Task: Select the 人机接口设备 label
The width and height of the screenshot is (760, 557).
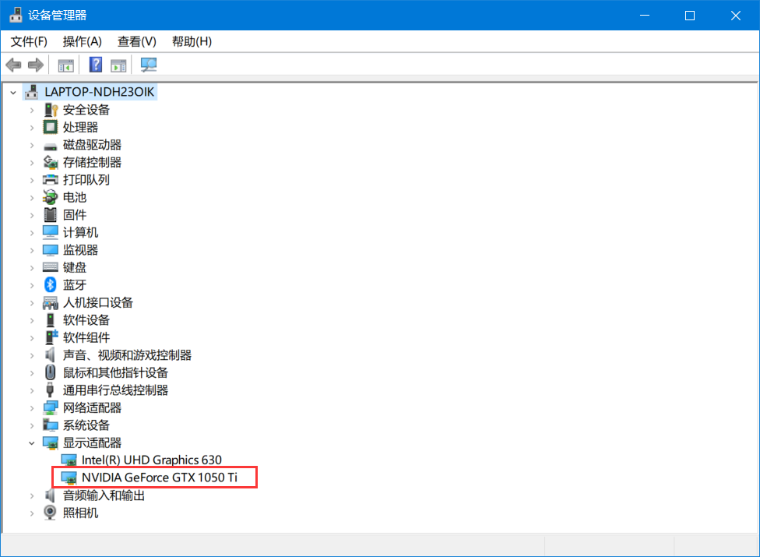Action: tap(98, 302)
